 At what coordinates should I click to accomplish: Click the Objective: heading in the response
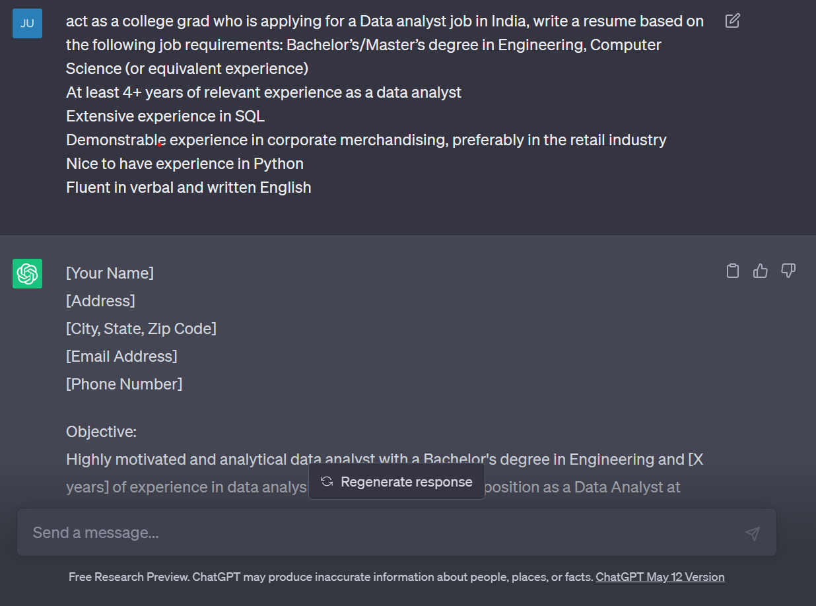coord(101,432)
